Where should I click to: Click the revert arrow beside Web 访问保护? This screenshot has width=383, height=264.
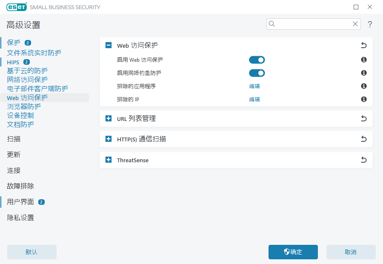(x=363, y=45)
